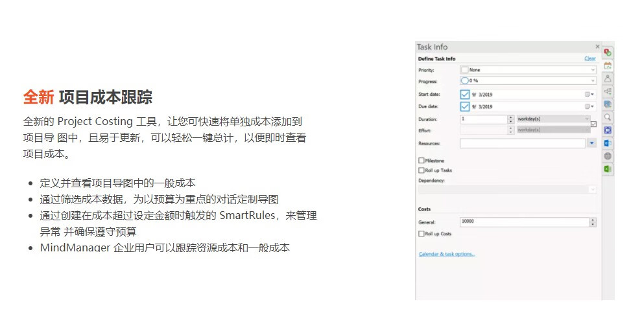Click the Outlook icon in the side strip
Screen dimensions: 642x322
point(608,143)
